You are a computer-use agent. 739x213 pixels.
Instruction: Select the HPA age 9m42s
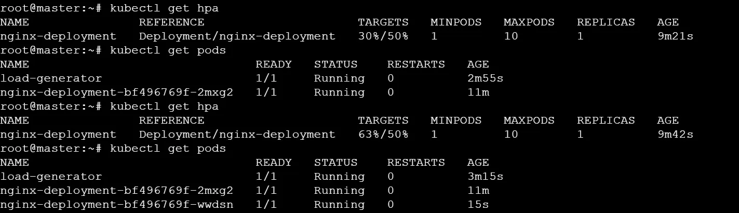coord(675,135)
